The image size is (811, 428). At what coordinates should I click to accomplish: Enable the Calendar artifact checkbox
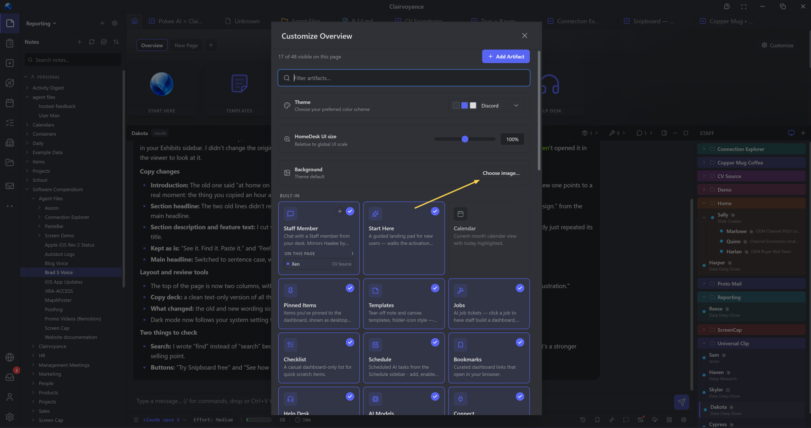pyautogui.click(x=520, y=212)
